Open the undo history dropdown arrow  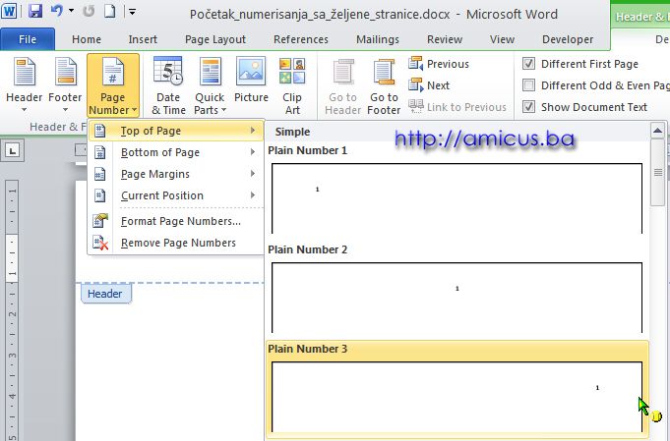(x=72, y=11)
